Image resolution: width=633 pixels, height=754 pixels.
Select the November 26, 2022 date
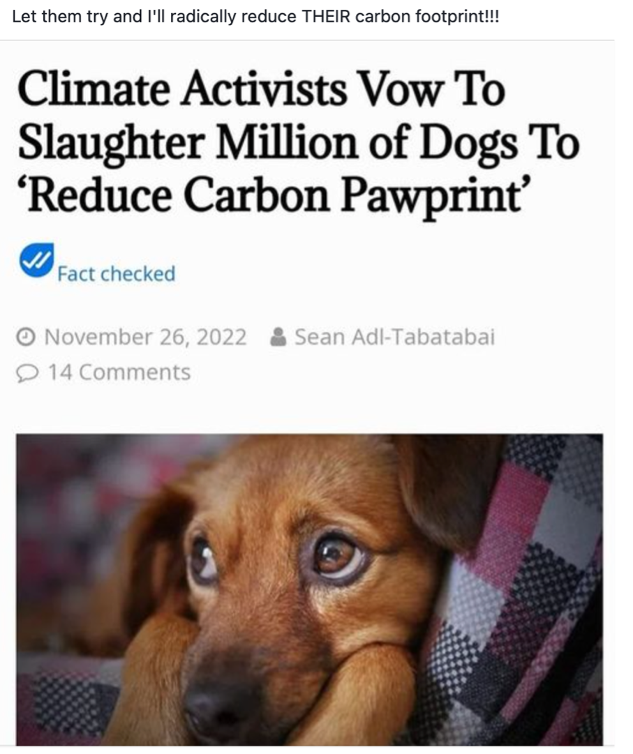[x=145, y=337]
